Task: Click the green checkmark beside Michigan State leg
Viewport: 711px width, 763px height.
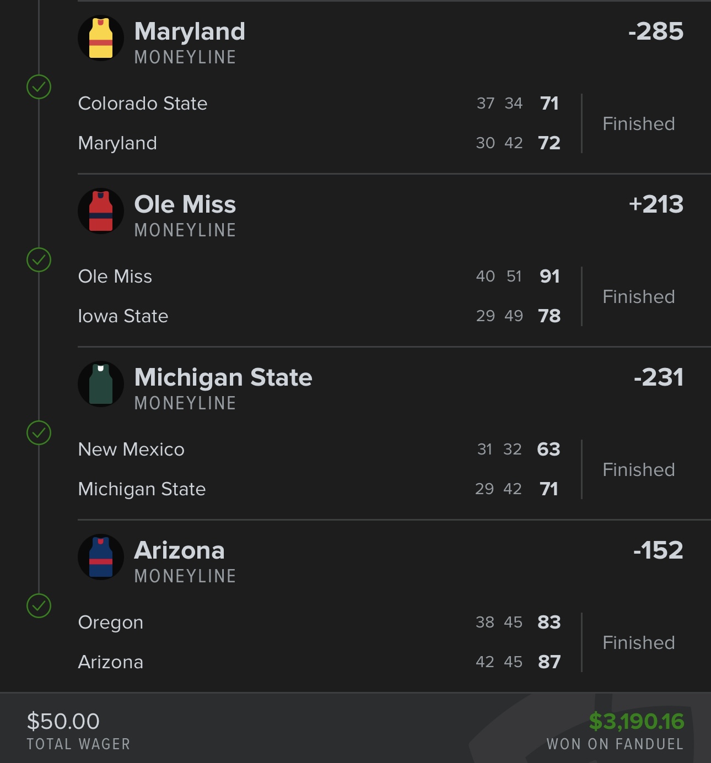Action: [39, 433]
